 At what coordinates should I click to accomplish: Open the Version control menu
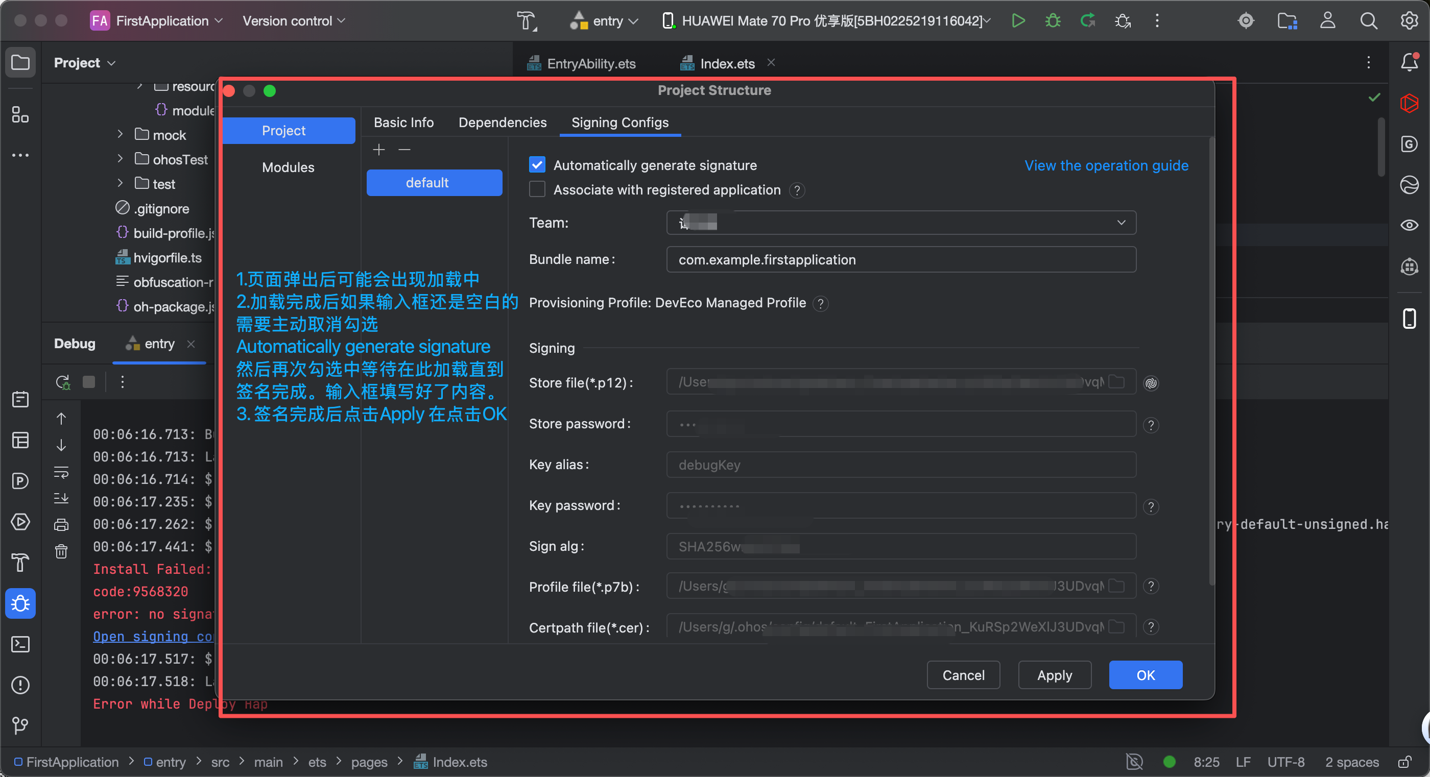(x=294, y=21)
